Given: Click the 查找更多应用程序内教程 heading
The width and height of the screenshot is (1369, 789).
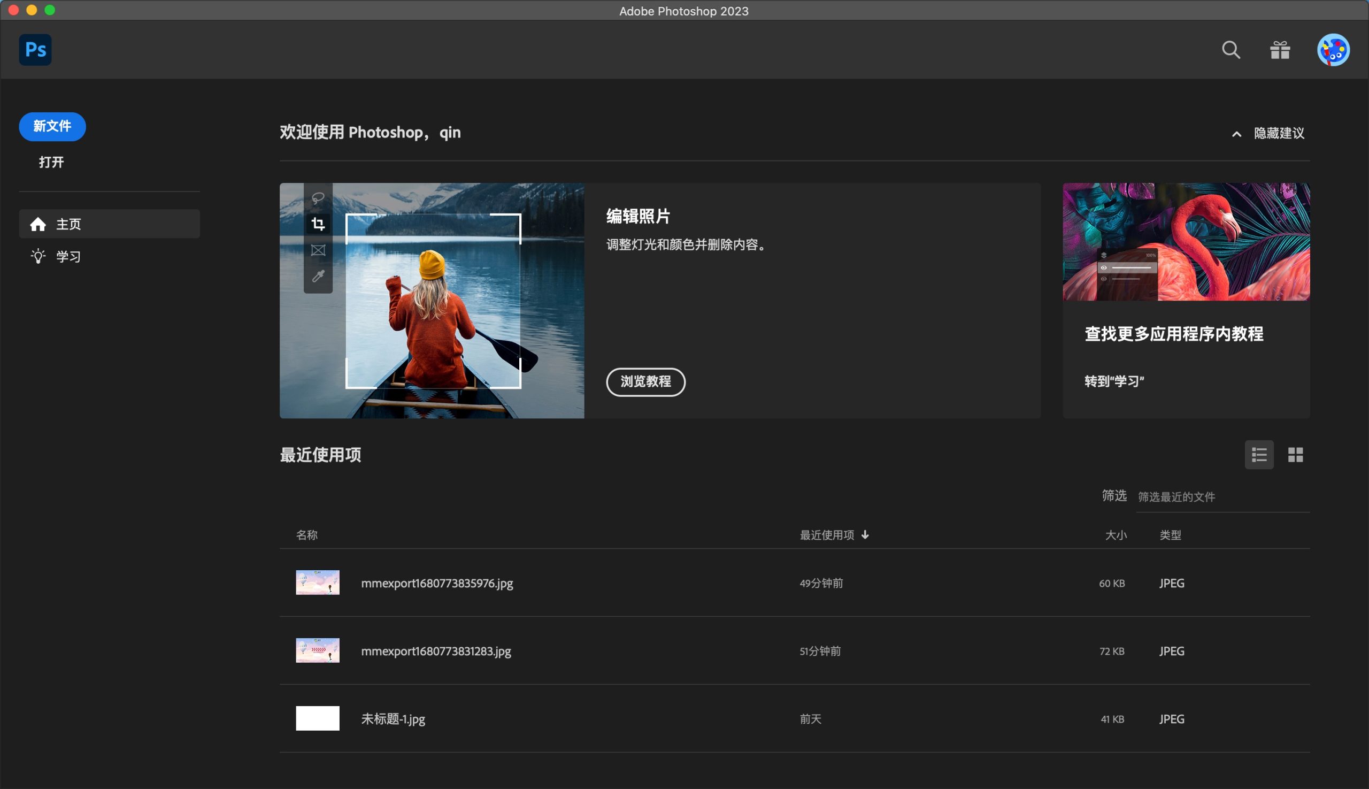Looking at the screenshot, I should coord(1173,334).
